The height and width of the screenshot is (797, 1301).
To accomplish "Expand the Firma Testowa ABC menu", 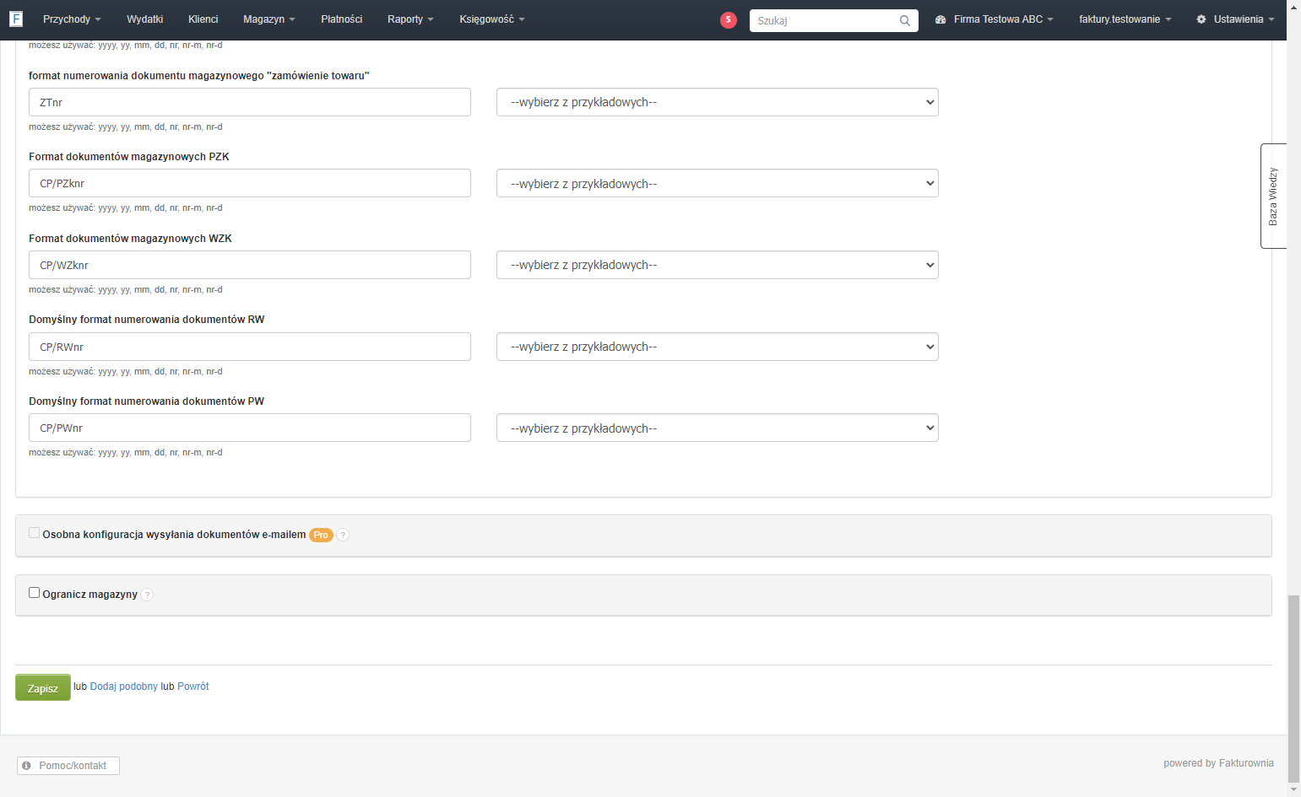I will (x=995, y=19).
